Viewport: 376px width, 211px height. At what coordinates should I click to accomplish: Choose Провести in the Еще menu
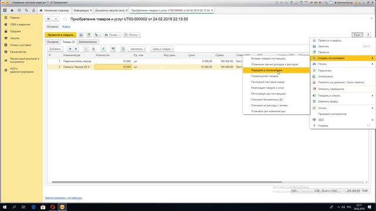(343, 52)
